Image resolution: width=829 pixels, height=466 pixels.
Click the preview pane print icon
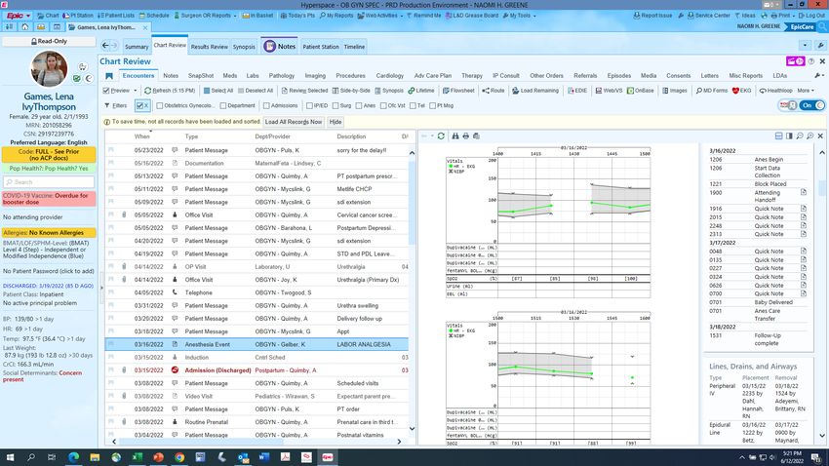(x=466, y=136)
